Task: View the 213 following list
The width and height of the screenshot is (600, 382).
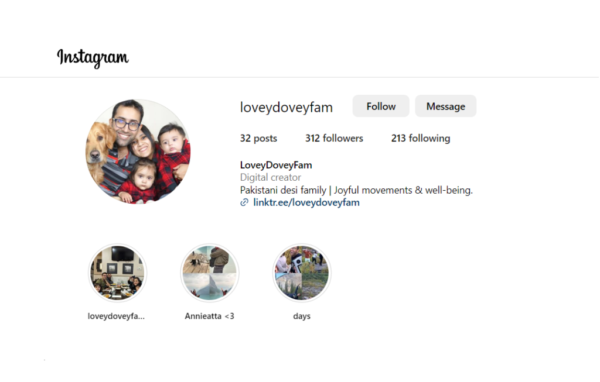Action: pos(421,138)
